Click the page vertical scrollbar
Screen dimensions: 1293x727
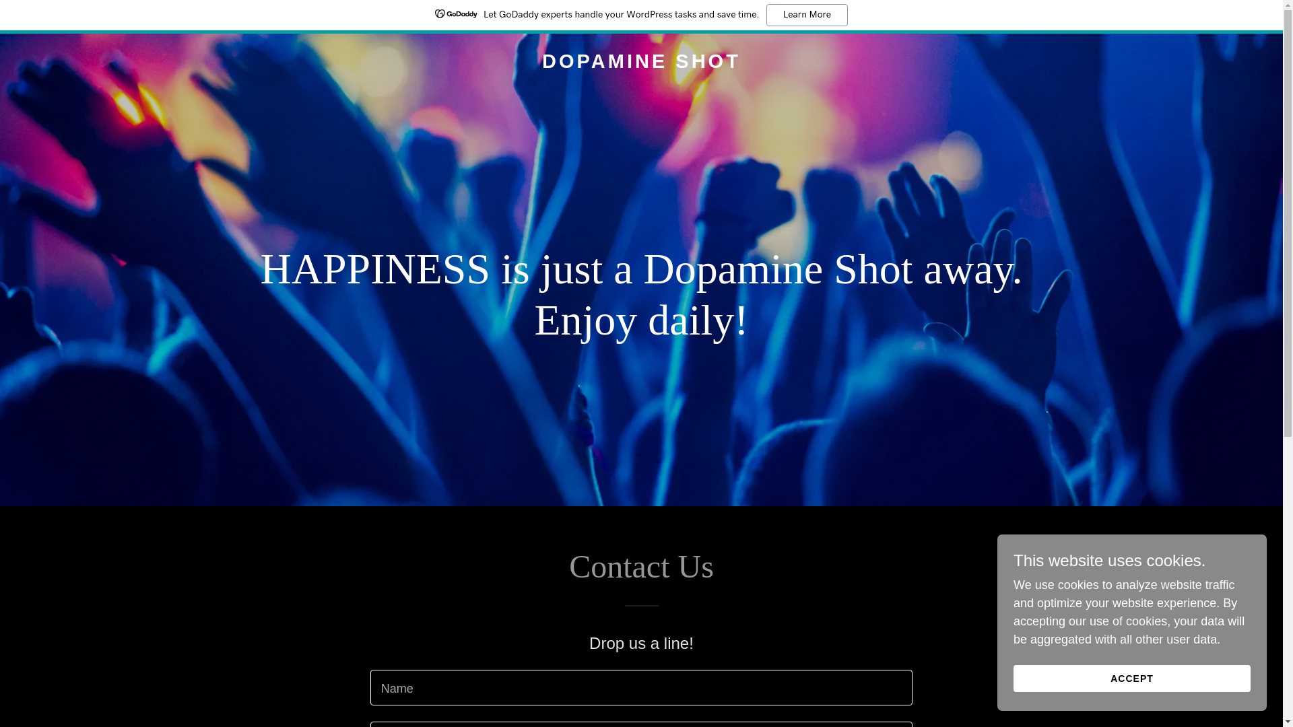pyautogui.click(x=1288, y=363)
